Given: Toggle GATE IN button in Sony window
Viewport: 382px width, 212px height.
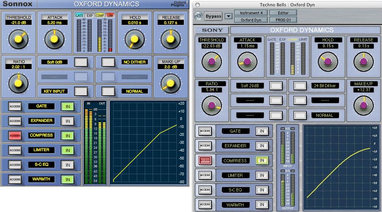Looking at the screenshot, I should (x=262, y=131).
